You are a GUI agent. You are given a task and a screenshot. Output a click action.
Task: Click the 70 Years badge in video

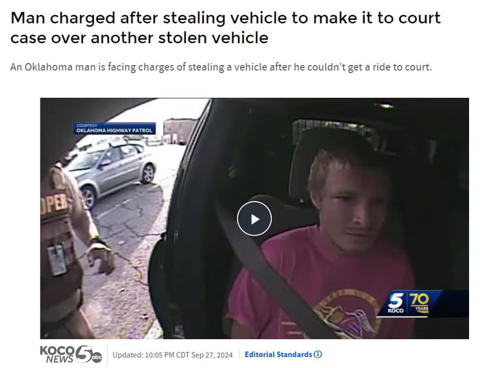[x=420, y=302]
